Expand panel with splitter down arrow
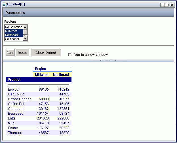Viewport: 177px width, 143px height. click(x=116, y=60)
